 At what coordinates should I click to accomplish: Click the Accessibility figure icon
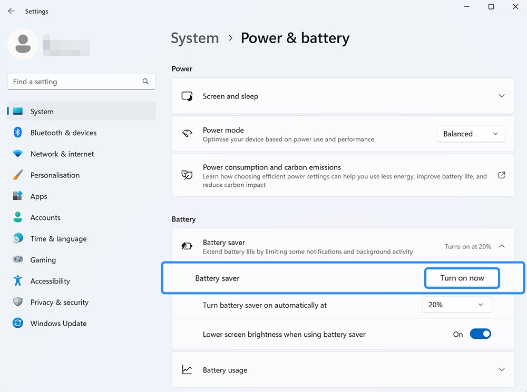[x=18, y=280]
